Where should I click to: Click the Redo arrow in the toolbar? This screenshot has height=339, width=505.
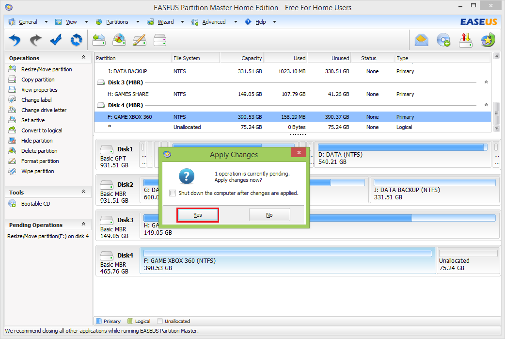coord(35,40)
